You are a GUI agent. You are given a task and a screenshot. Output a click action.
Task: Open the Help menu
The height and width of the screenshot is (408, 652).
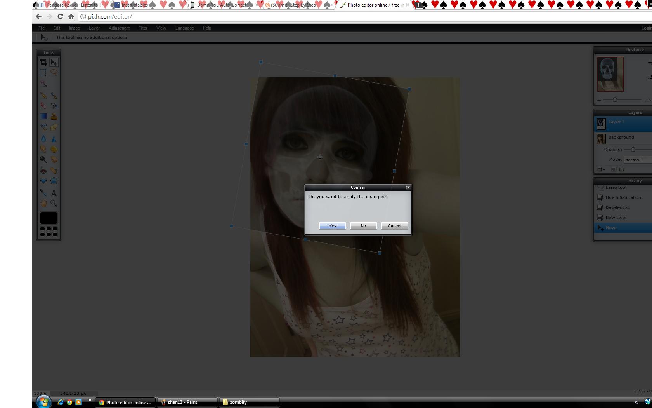point(207,28)
